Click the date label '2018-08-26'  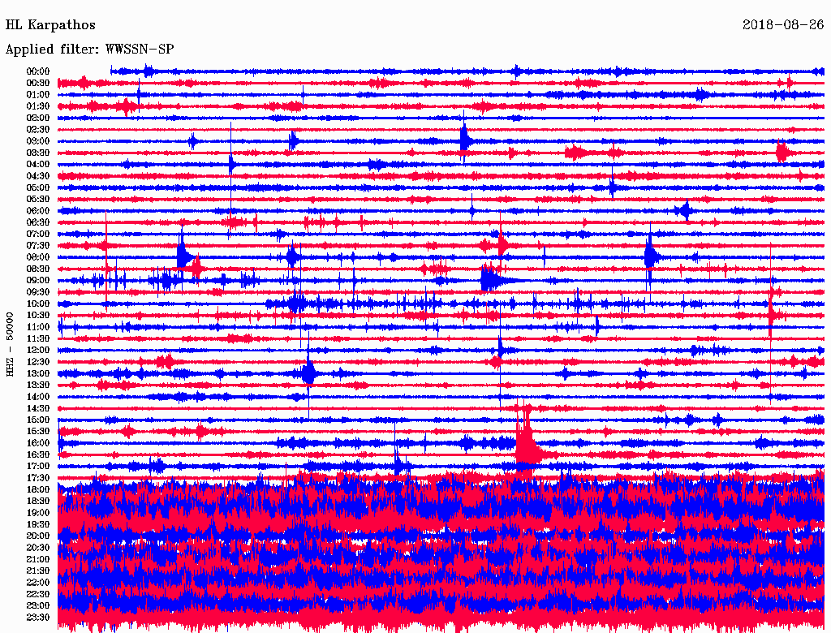[x=783, y=25]
